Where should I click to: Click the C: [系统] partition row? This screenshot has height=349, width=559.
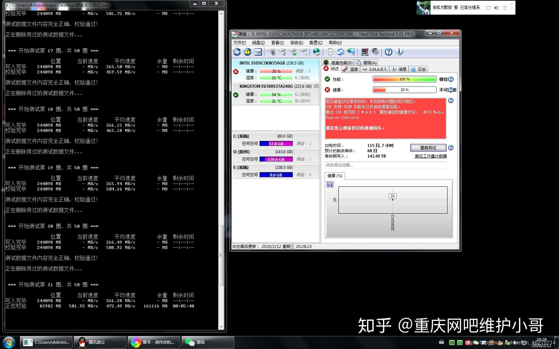coord(276,140)
